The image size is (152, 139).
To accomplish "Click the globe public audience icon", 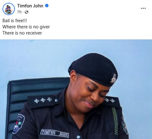I will coord(27,12).
